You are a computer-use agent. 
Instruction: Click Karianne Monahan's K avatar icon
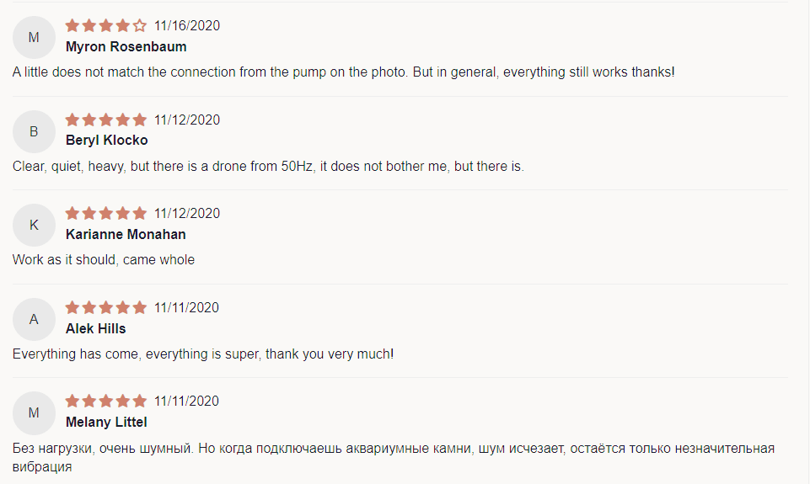coord(34,225)
